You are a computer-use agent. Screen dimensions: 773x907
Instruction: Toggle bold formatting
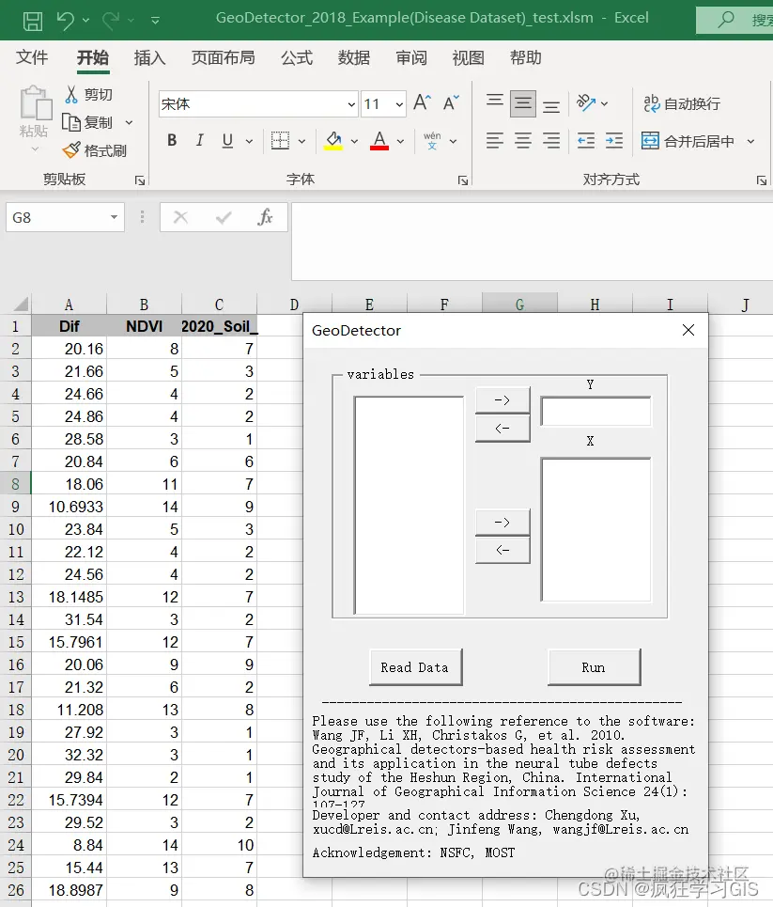[x=172, y=139]
